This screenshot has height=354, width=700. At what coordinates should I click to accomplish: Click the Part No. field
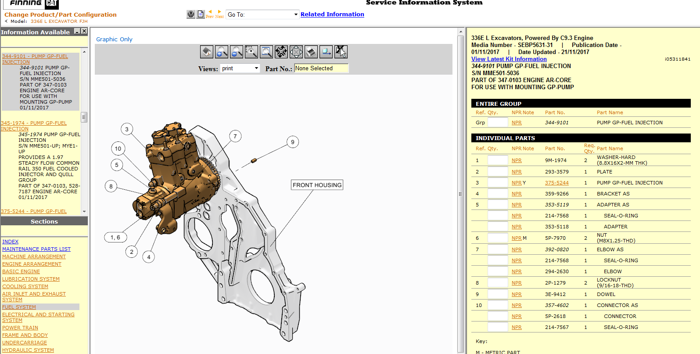pyautogui.click(x=321, y=69)
